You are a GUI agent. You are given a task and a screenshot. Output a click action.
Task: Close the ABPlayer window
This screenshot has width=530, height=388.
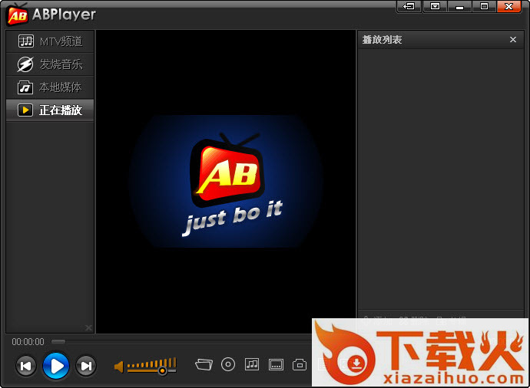click(x=508, y=6)
